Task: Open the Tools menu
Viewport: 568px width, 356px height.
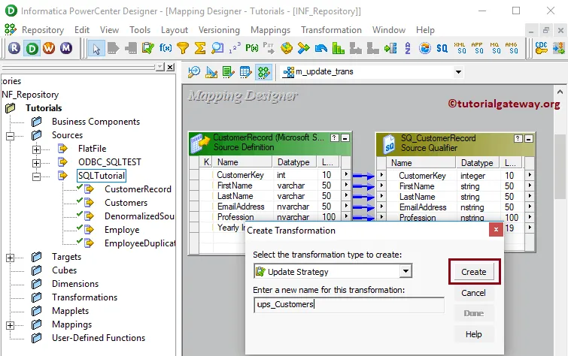Action: click(x=140, y=30)
